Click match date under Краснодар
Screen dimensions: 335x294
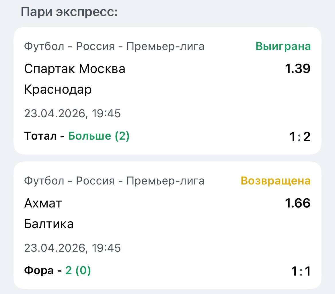(x=73, y=114)
